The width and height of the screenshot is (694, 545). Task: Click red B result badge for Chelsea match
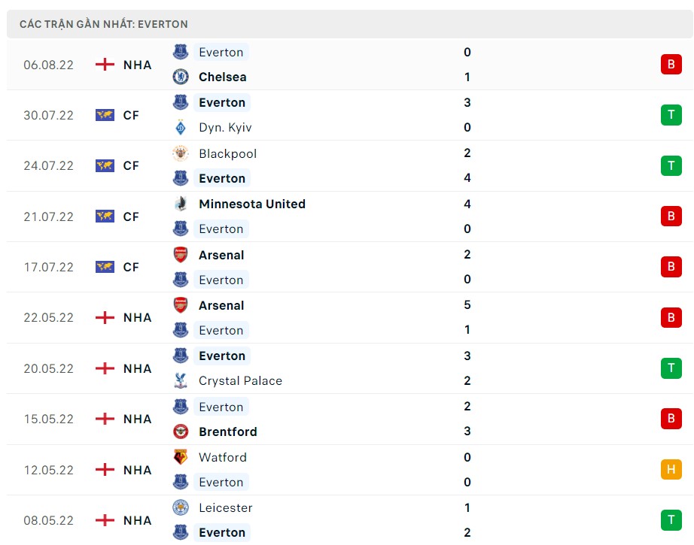pos(671,65)
